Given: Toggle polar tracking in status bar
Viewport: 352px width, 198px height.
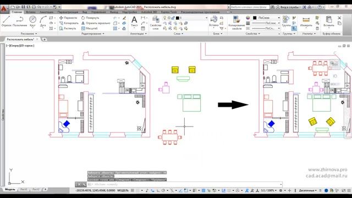Looking at the screenshot, I should pos(163,190).
